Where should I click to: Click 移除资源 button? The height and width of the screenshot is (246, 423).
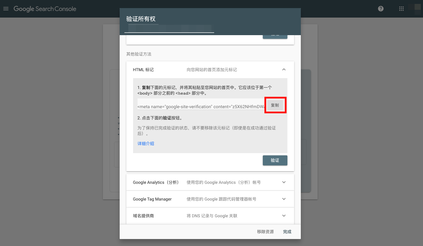pos(265,232)
